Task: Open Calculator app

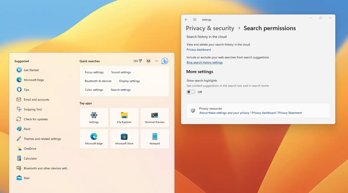Action: coord(27,158)
